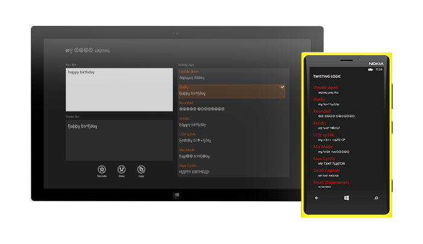Uncheck the selected Geeky style checkmark
Screen dimensions: 423x244
(x=282, y=87)
